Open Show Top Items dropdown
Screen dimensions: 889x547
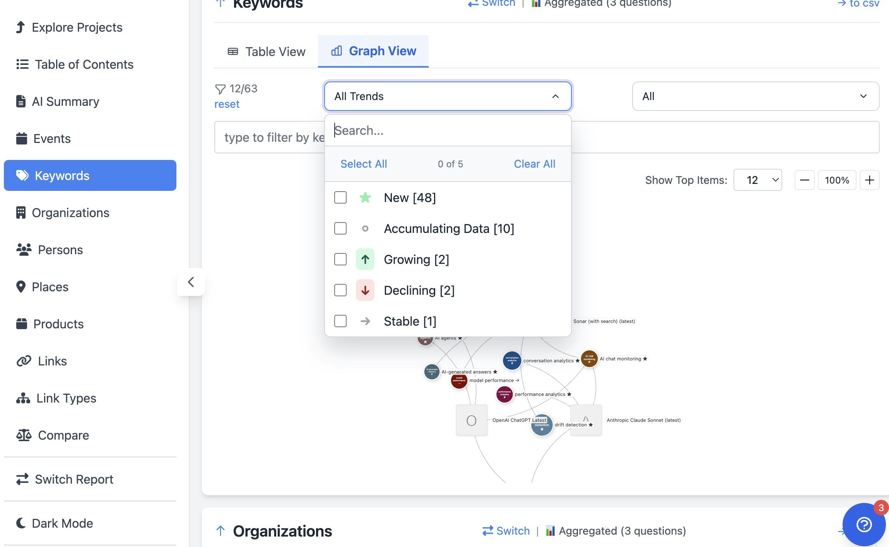point(757,180)
